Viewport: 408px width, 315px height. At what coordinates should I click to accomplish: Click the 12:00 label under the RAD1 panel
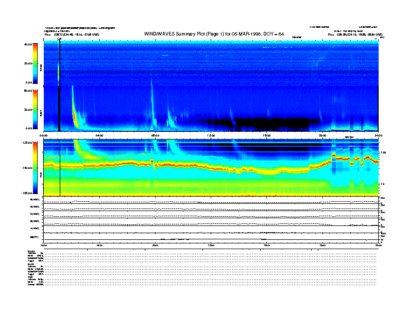(x=211, y=135)
